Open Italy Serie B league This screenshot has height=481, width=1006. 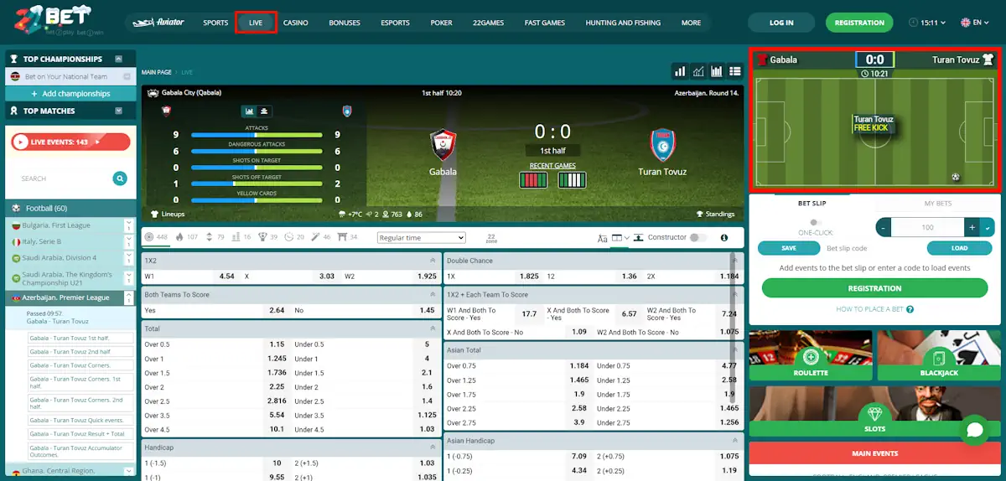[70, 241]
